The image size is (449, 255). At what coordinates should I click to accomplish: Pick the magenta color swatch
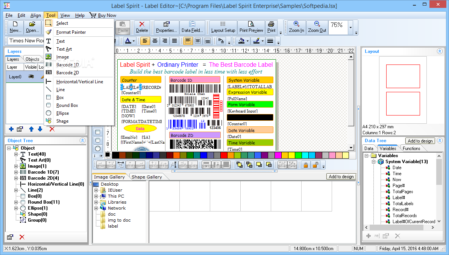pos(278,155)
